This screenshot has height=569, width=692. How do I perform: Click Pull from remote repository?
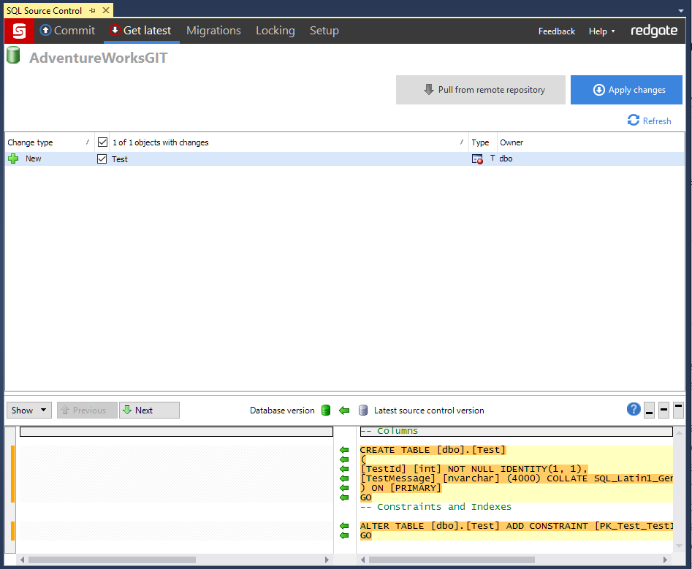(480, 89)
